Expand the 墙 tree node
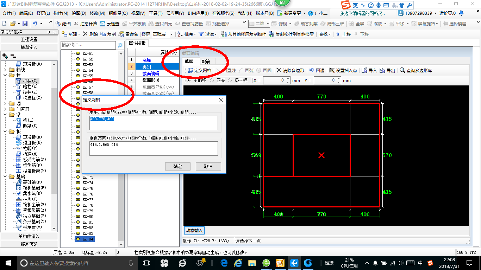 (5, 103)
